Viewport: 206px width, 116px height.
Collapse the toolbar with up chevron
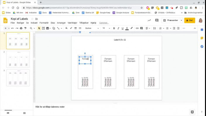point(195,28)
